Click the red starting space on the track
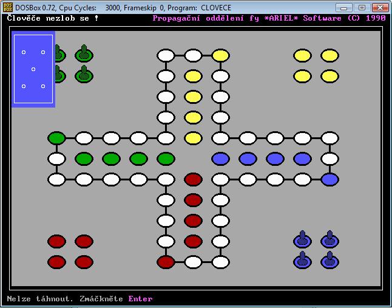Image resolution: width=392 pixels, height=308 pixels. coord(166,262)
